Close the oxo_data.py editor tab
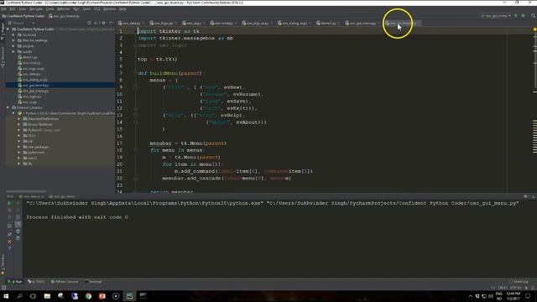This screenshot has width=537, height=302. pyautogui.click(x=143, y=23)
